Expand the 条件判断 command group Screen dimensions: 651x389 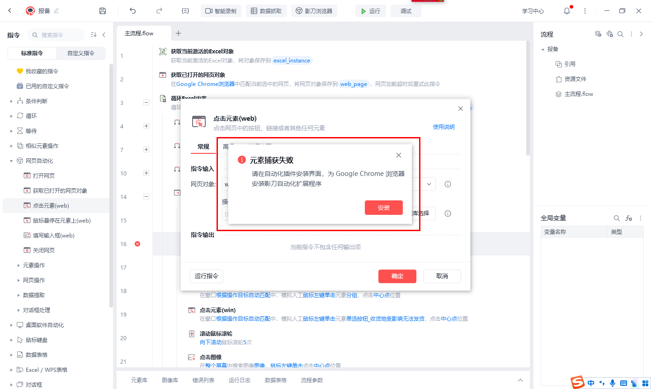click(11, 101)
